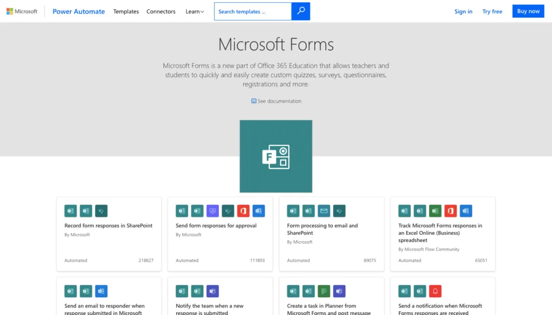Click usage count 218827
Viewport: 552px width, 315px height.
[146, 261]
